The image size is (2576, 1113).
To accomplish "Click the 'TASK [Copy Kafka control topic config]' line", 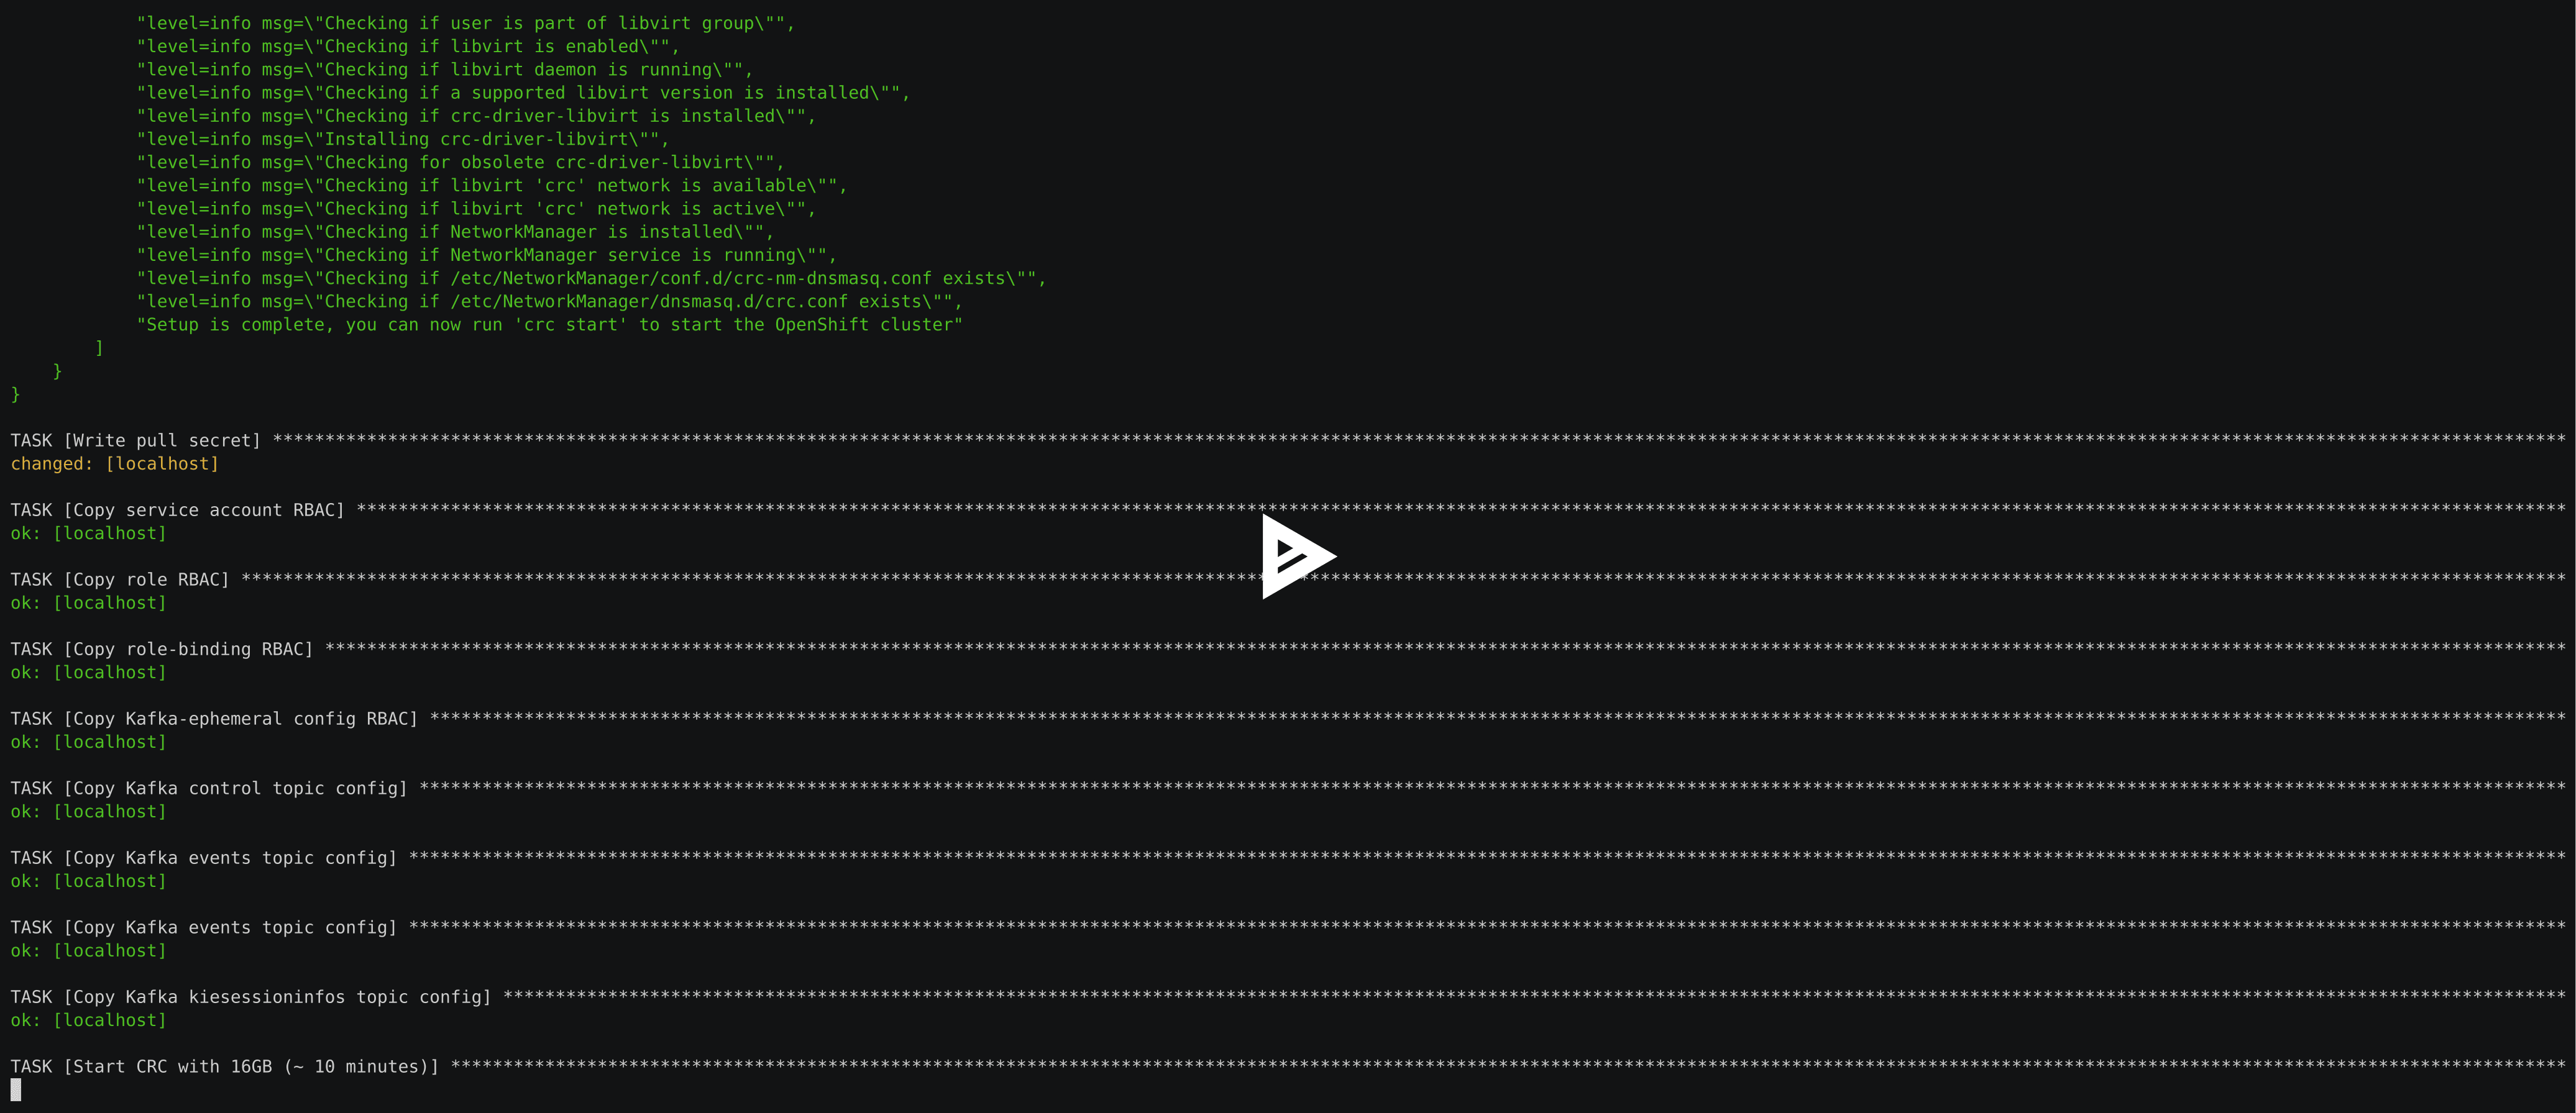I will click(x=1288, y=788).
